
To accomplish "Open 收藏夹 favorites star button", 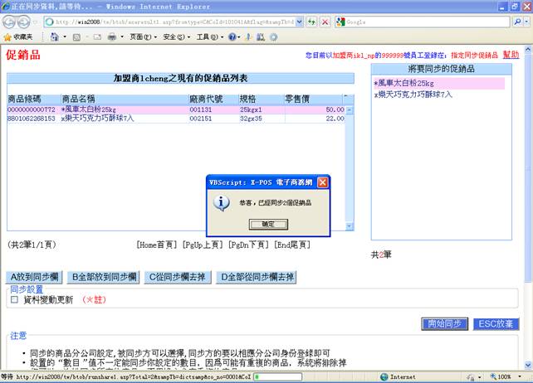I will (18, 37).
